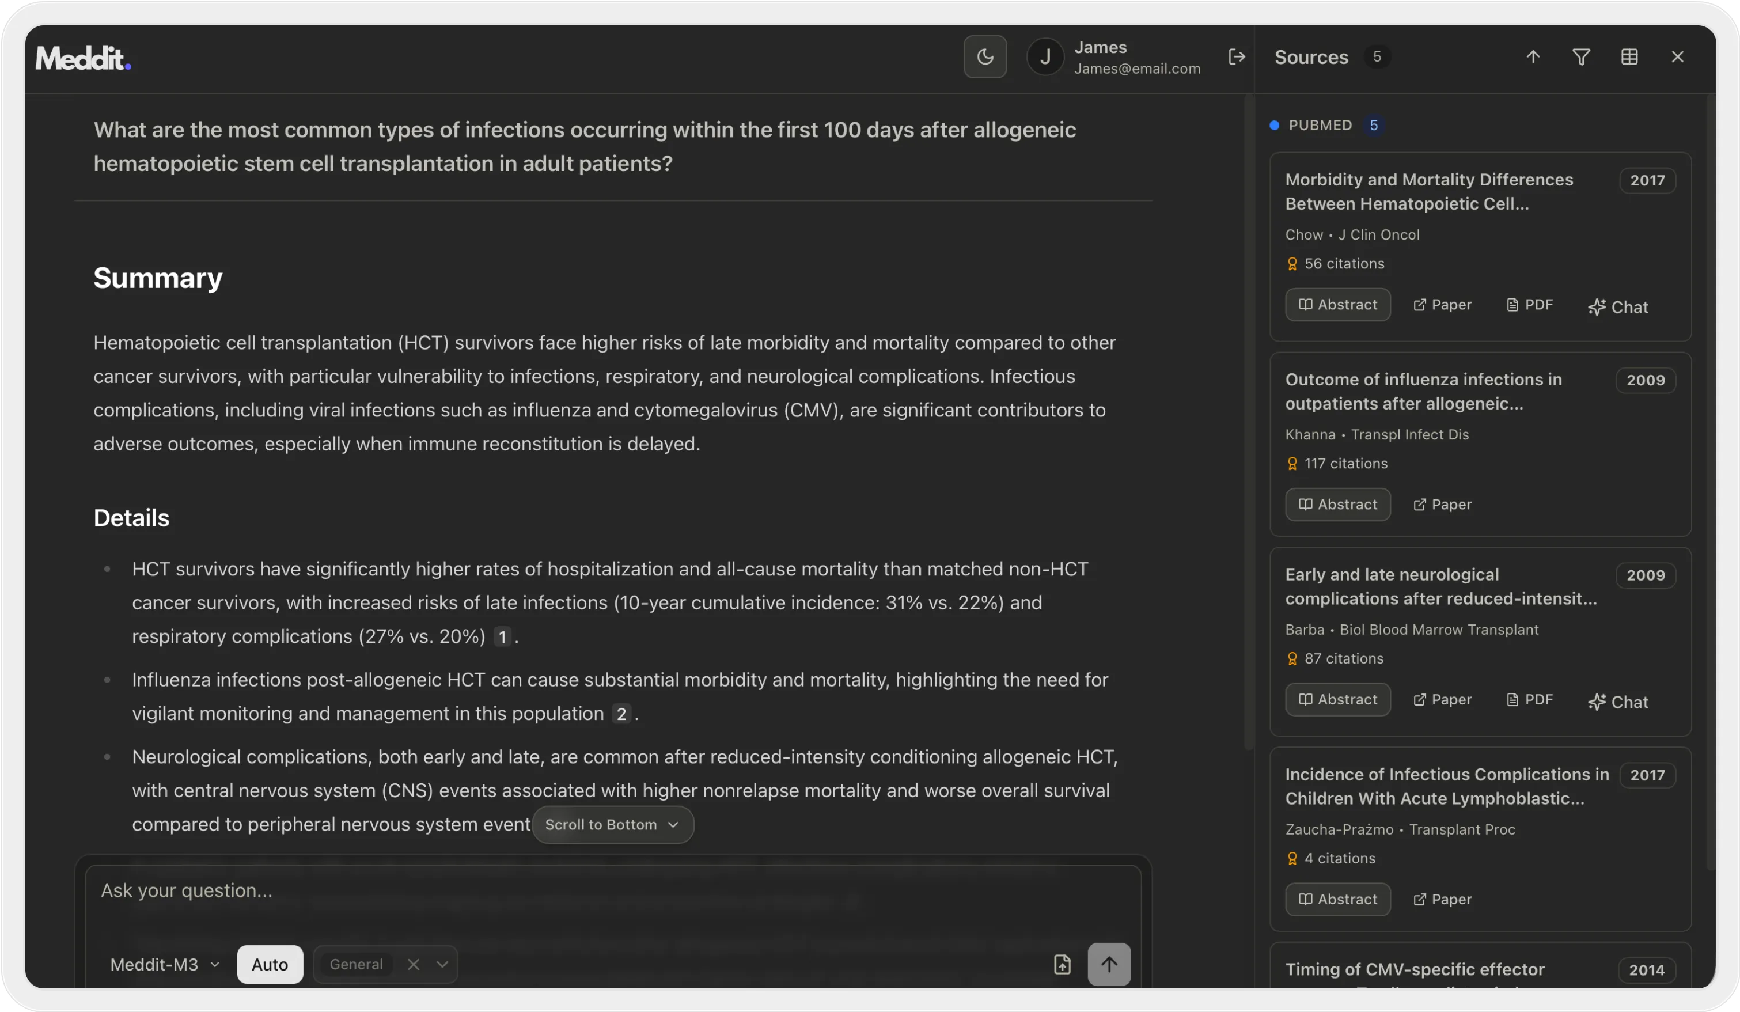The height and width of the screenshot is (1012, 1740).
Task: Toggle dark mode with the moon icon
Action: tap(985, 56)
